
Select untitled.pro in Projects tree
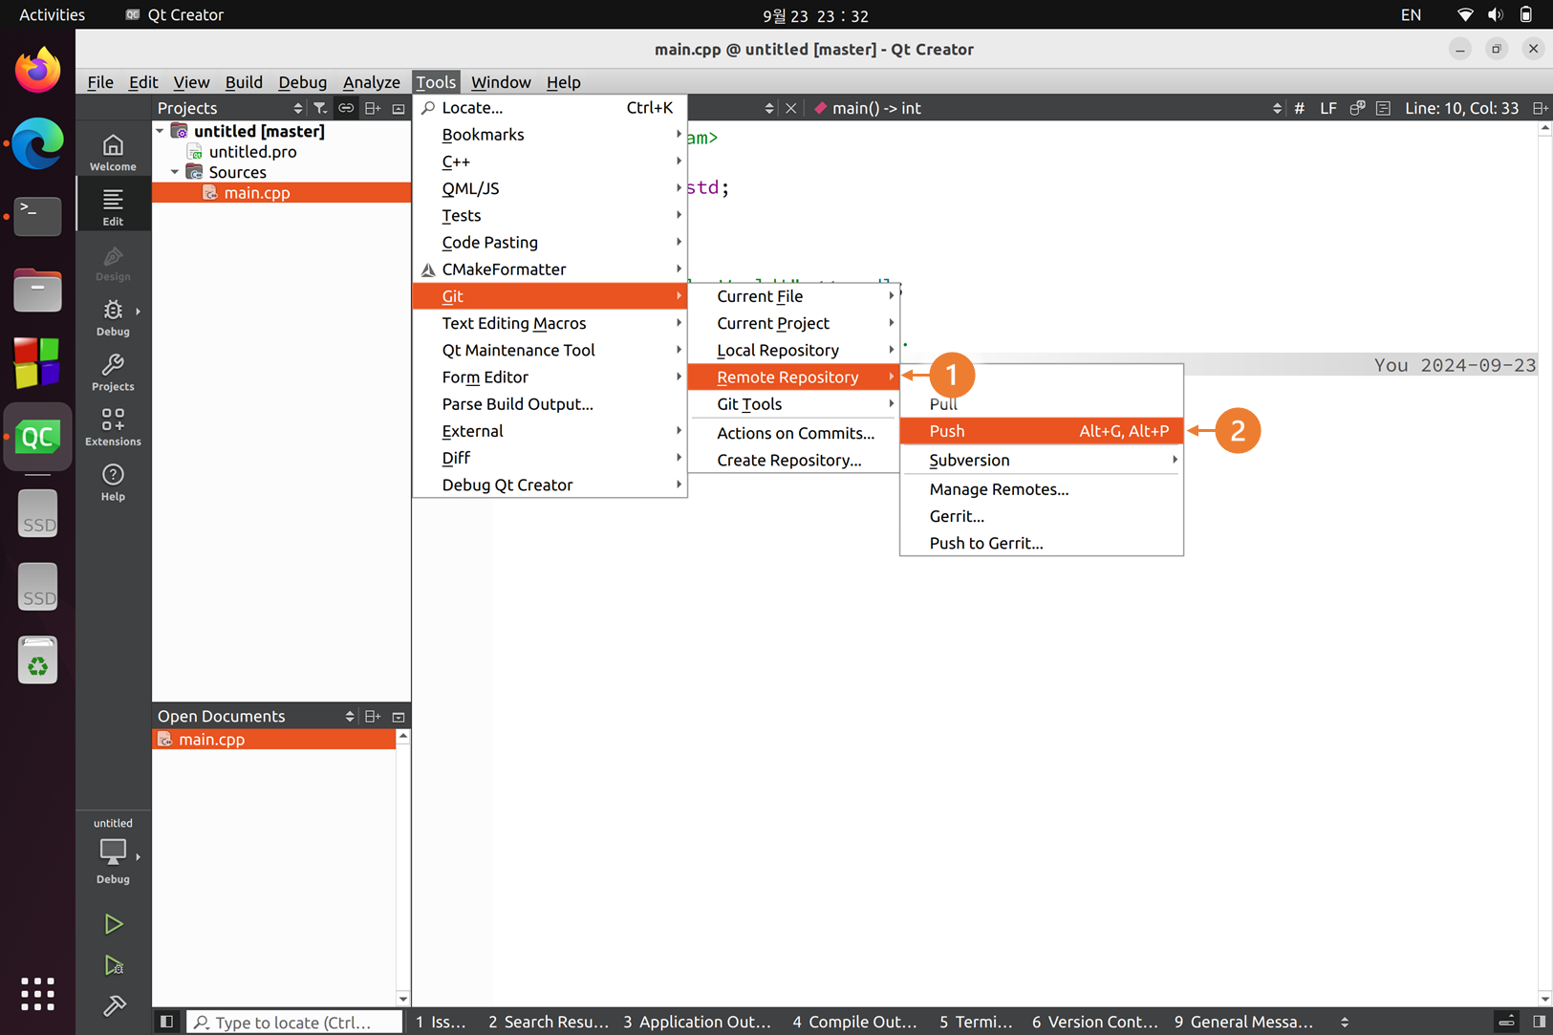click(252, 152)
